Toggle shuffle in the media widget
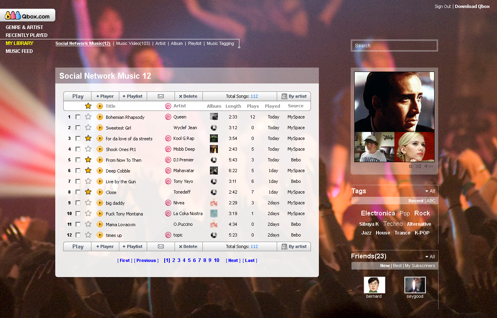The height and width of the screenshot is (318, 497). tap(418, 166)
